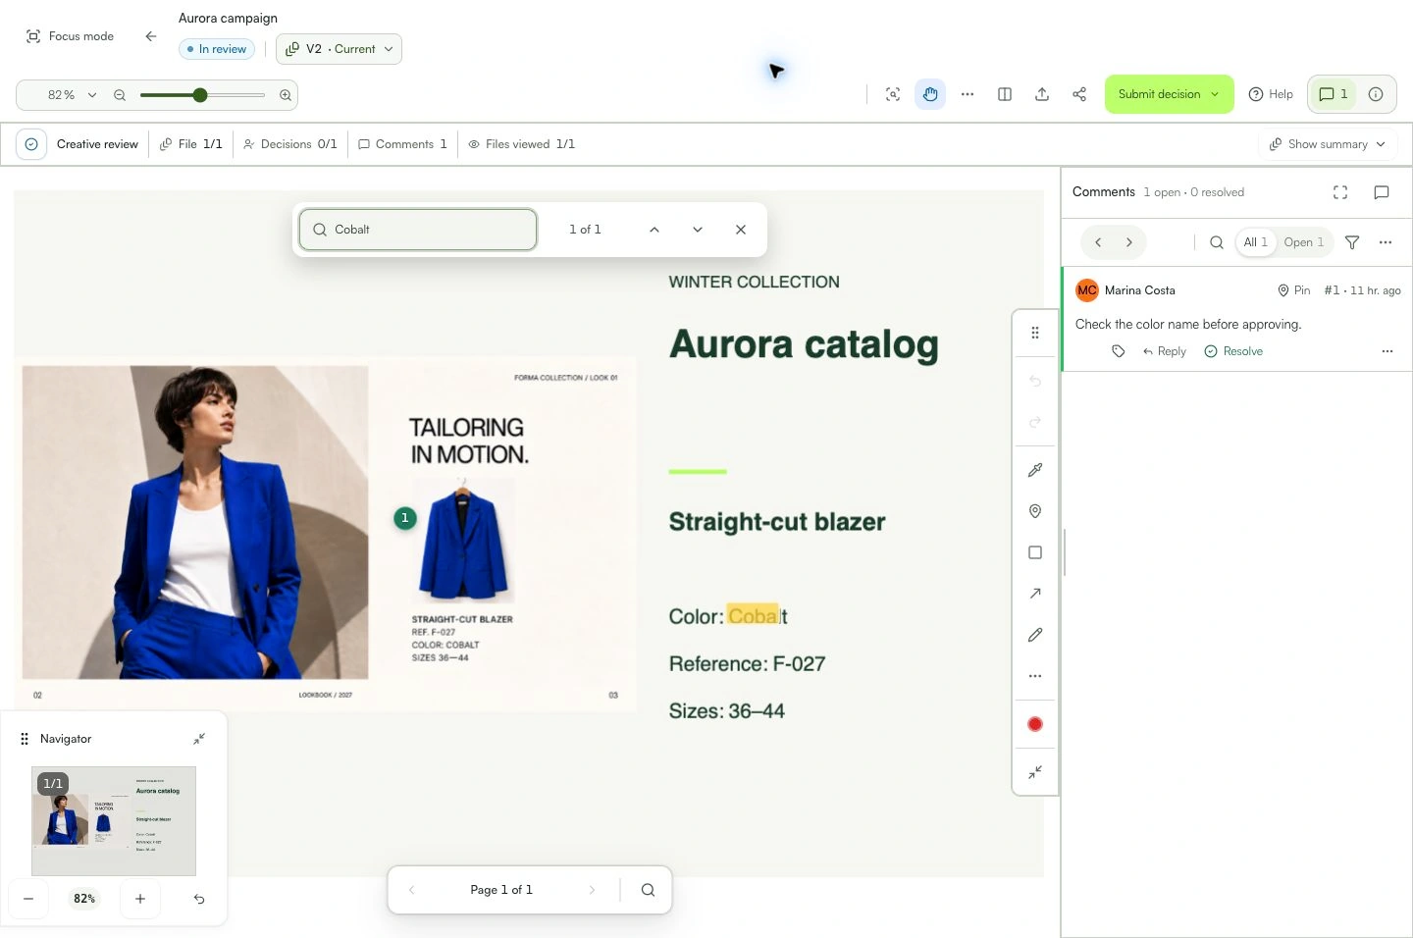Select the freehand pencil tool
This screenshot has width=1413, height=938.
(1034, 635)
